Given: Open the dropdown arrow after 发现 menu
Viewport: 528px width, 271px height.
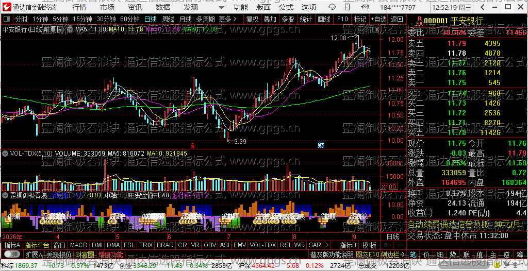Looking at the screenshot, I should pos(221,7).
